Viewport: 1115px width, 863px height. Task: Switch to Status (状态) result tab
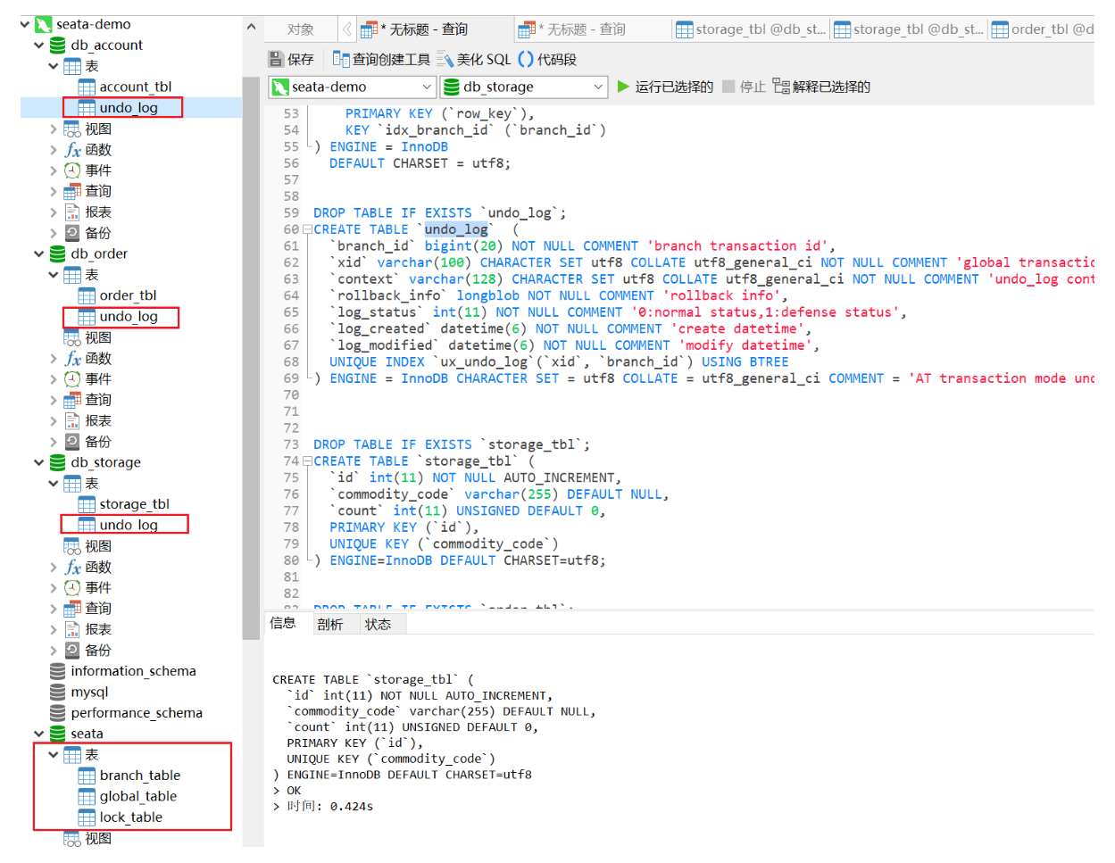click(x=378, y=624)
